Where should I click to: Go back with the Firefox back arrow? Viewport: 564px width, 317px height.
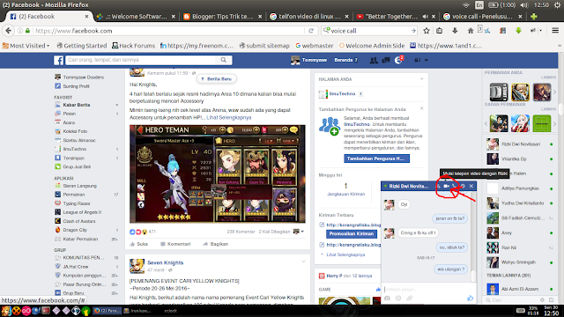[x=9, y=31]
